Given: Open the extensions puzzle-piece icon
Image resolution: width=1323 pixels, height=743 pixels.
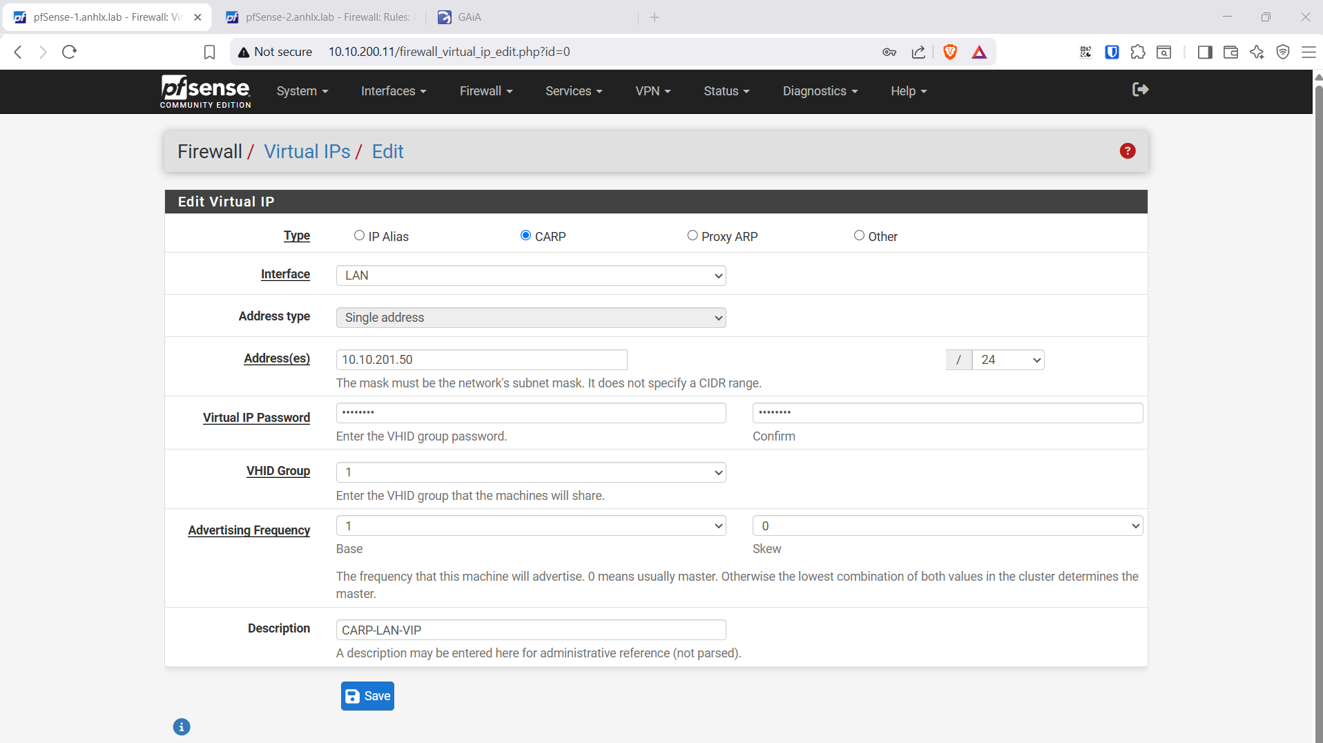Looking at the screenshot, I should click(x=1138, y=52).
